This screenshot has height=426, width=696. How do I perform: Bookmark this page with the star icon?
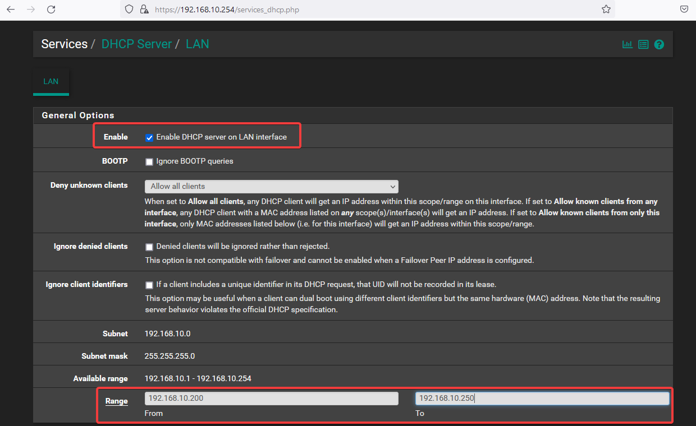(606, 10)
